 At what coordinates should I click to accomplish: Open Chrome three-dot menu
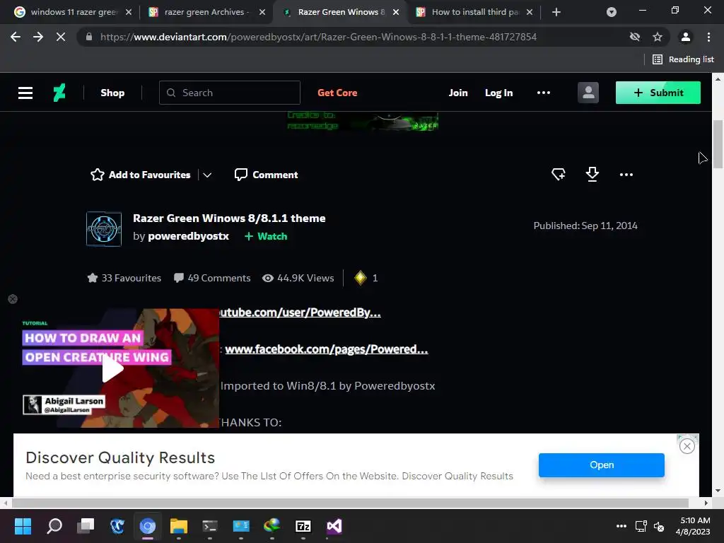tap(708, 37)
